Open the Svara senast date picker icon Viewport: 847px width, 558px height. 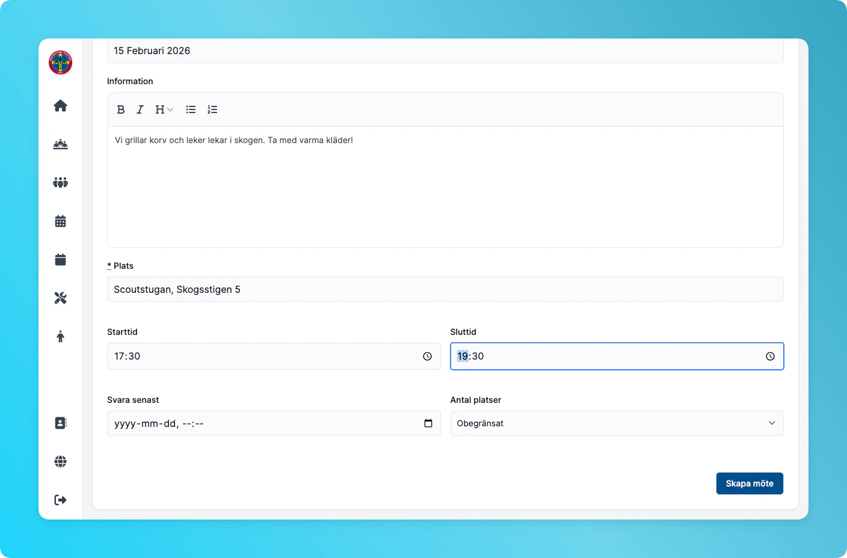428,423
